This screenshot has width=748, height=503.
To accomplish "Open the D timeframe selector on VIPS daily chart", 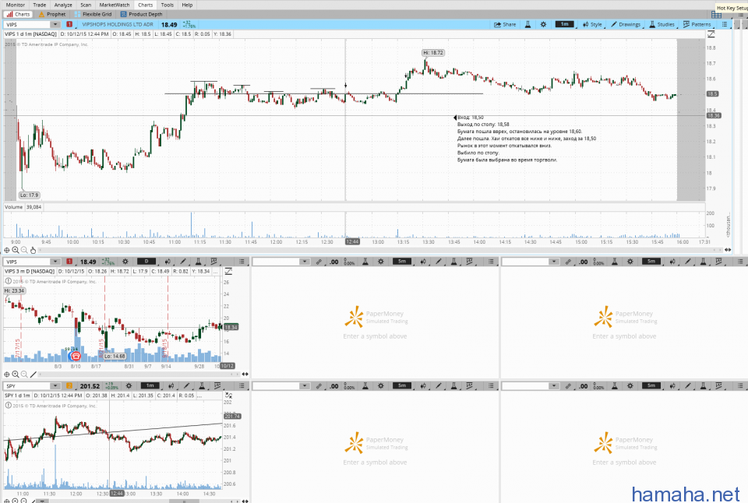I will coord(146,262).
